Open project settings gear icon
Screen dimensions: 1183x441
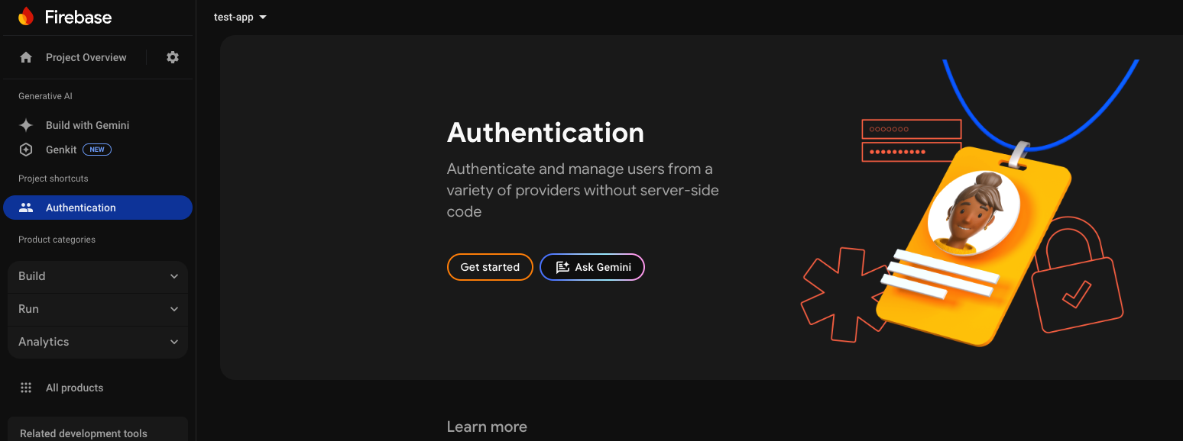click(x=173, y=57)
